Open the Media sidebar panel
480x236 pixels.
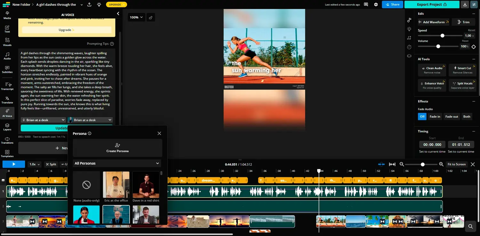pos(7,15)
